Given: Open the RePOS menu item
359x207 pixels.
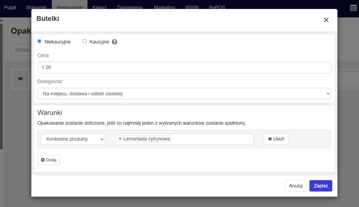Looking at the screenshot, I should click(x=217, y=7).
